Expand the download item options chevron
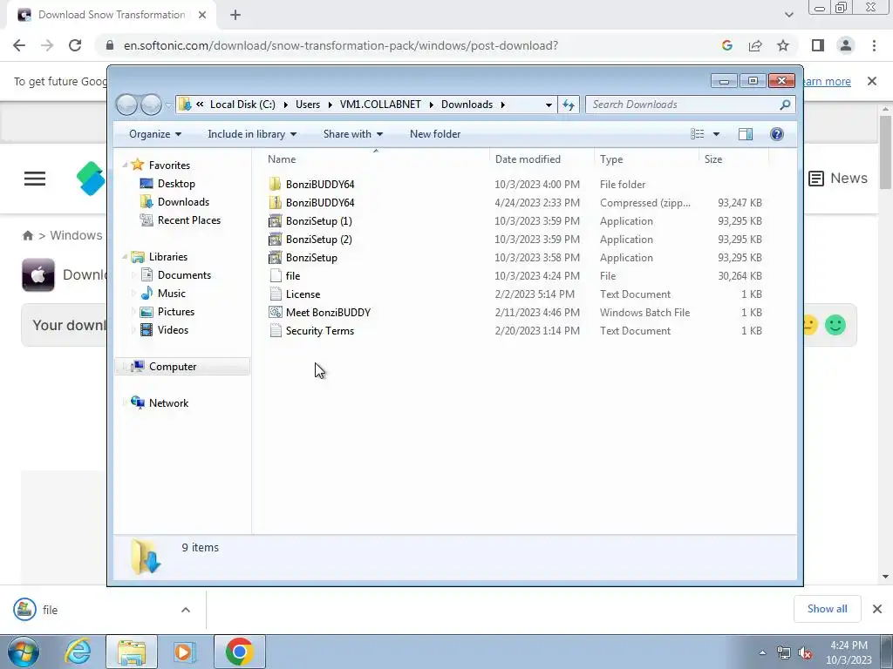 pyautogui.click(x=186, y=610)
